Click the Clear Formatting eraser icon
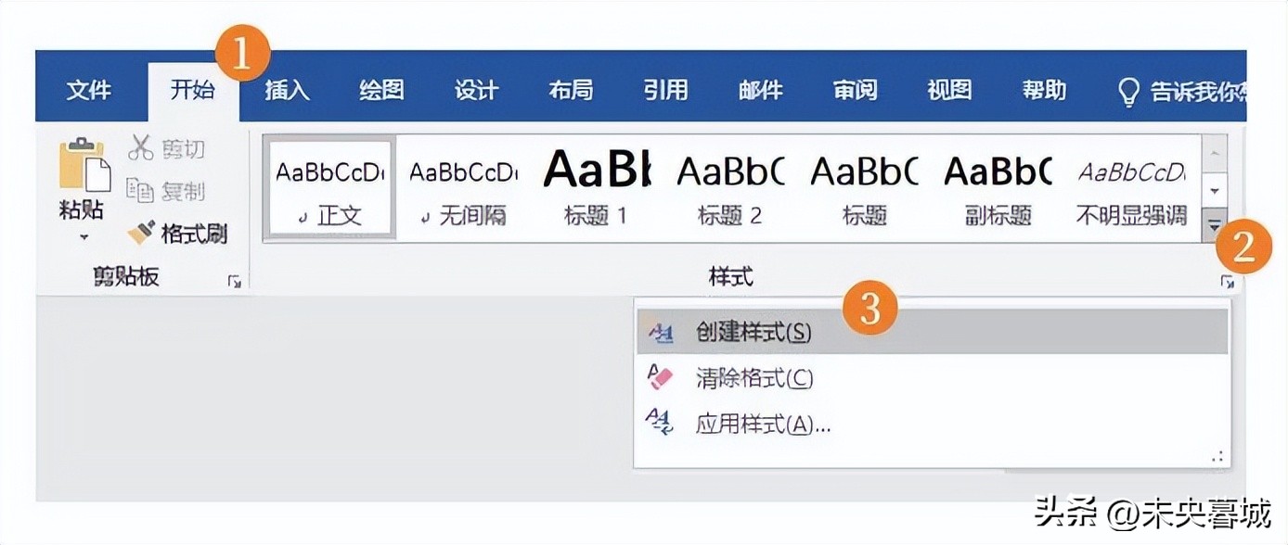The height and width of the screenshot is (545, 1288). (x=660, y=377)
